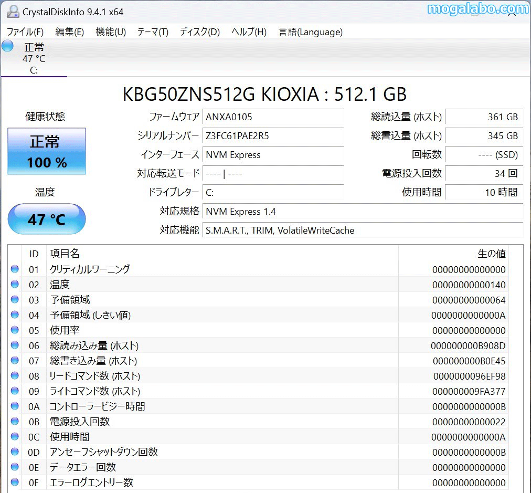Click status orb for 電源投入回数 attribute row

click(x=15, y=422)
